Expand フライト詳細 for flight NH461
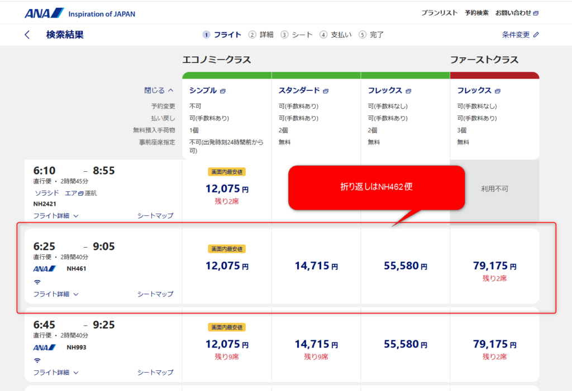Viewport: 572px width, 391px height. coord(56,294)
